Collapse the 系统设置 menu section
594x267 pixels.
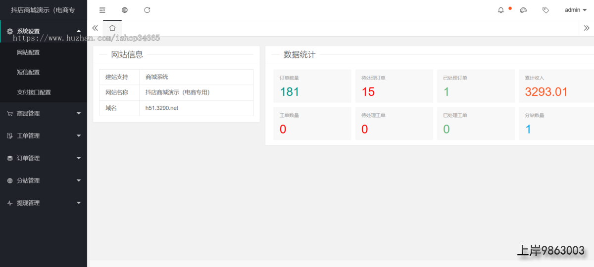pyautogui.click(x=44, y=31)
